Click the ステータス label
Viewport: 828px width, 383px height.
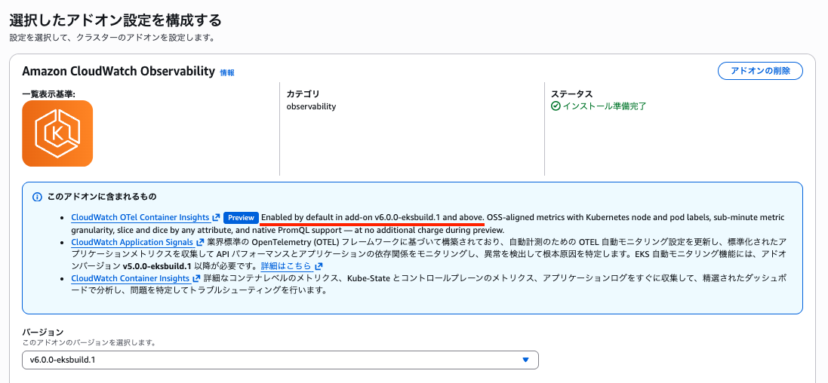(x=572, y=94)
